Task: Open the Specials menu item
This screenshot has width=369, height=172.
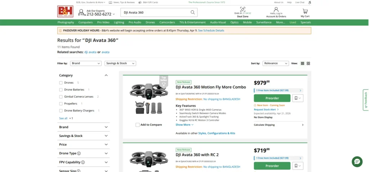Action: pos(306,22)
